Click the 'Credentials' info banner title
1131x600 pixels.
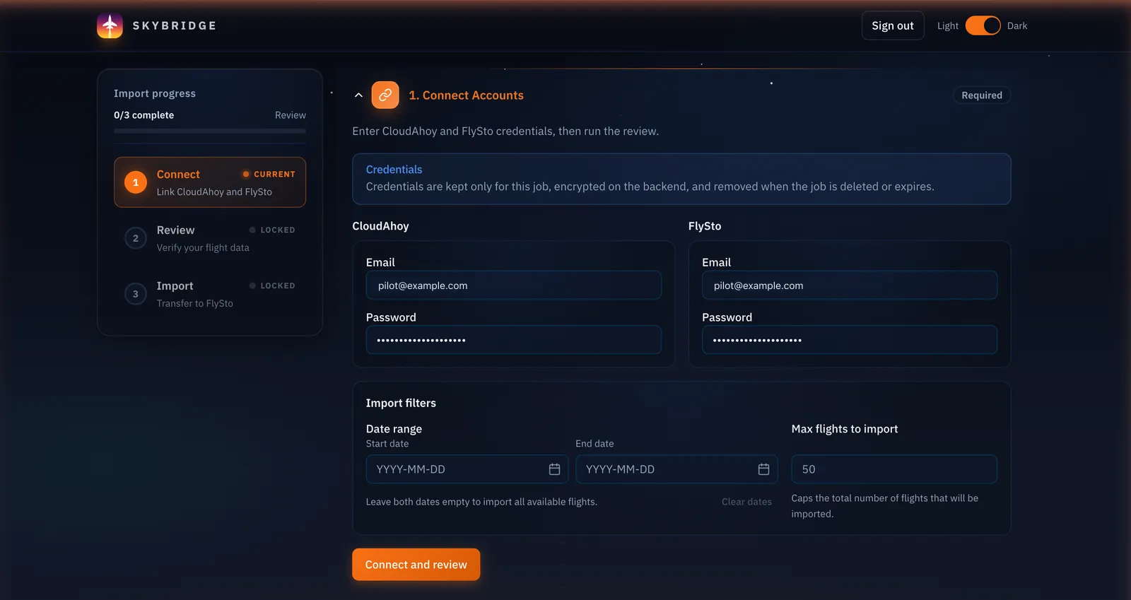coord(394,170)
